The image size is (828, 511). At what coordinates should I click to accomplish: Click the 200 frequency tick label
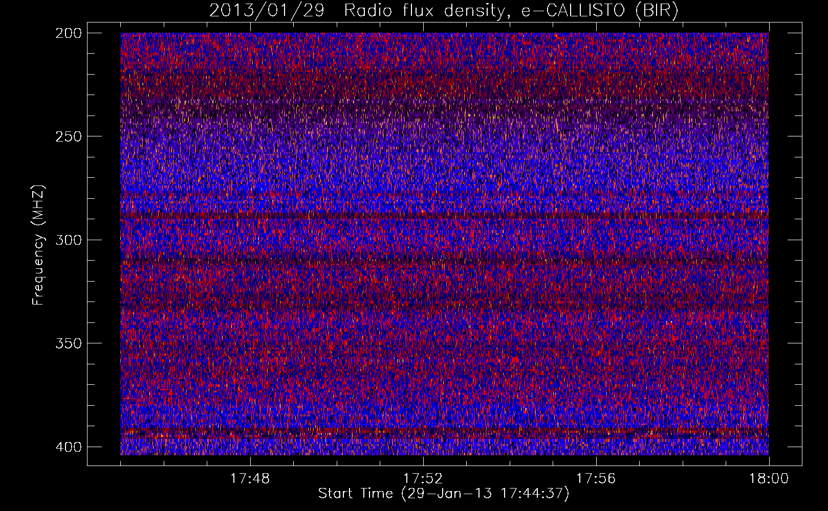click(x=68, y=33)
